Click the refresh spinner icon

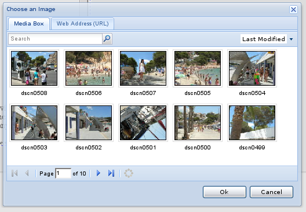(x=129, y=173)
